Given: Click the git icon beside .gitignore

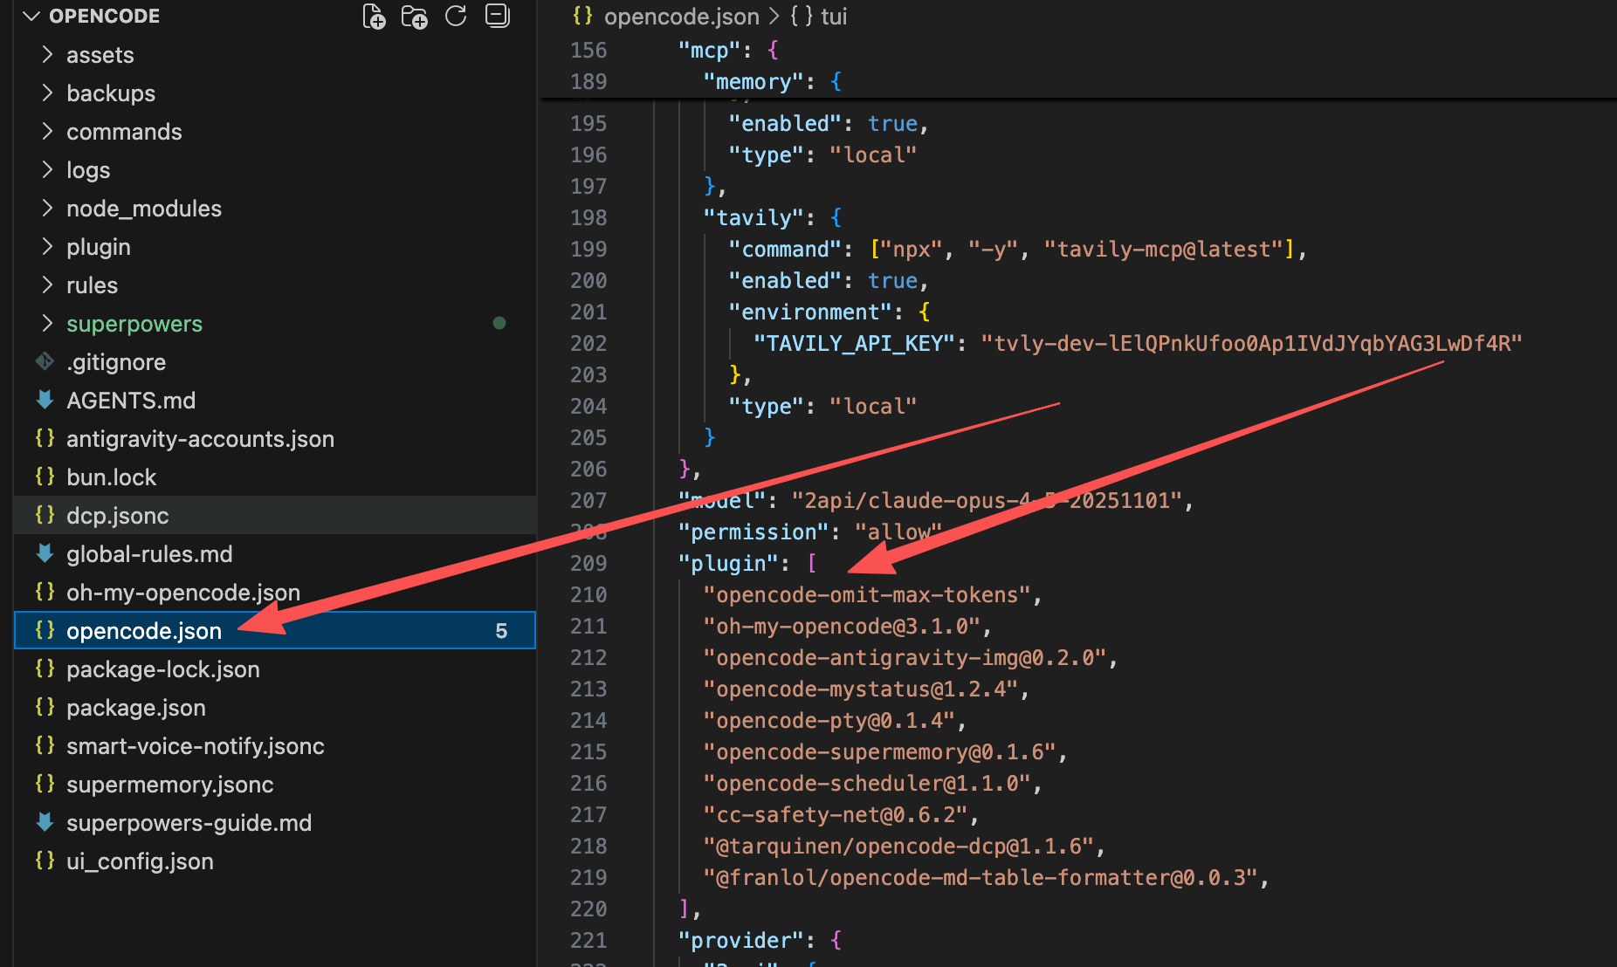Looking at the screenshot, I should 45,361.
